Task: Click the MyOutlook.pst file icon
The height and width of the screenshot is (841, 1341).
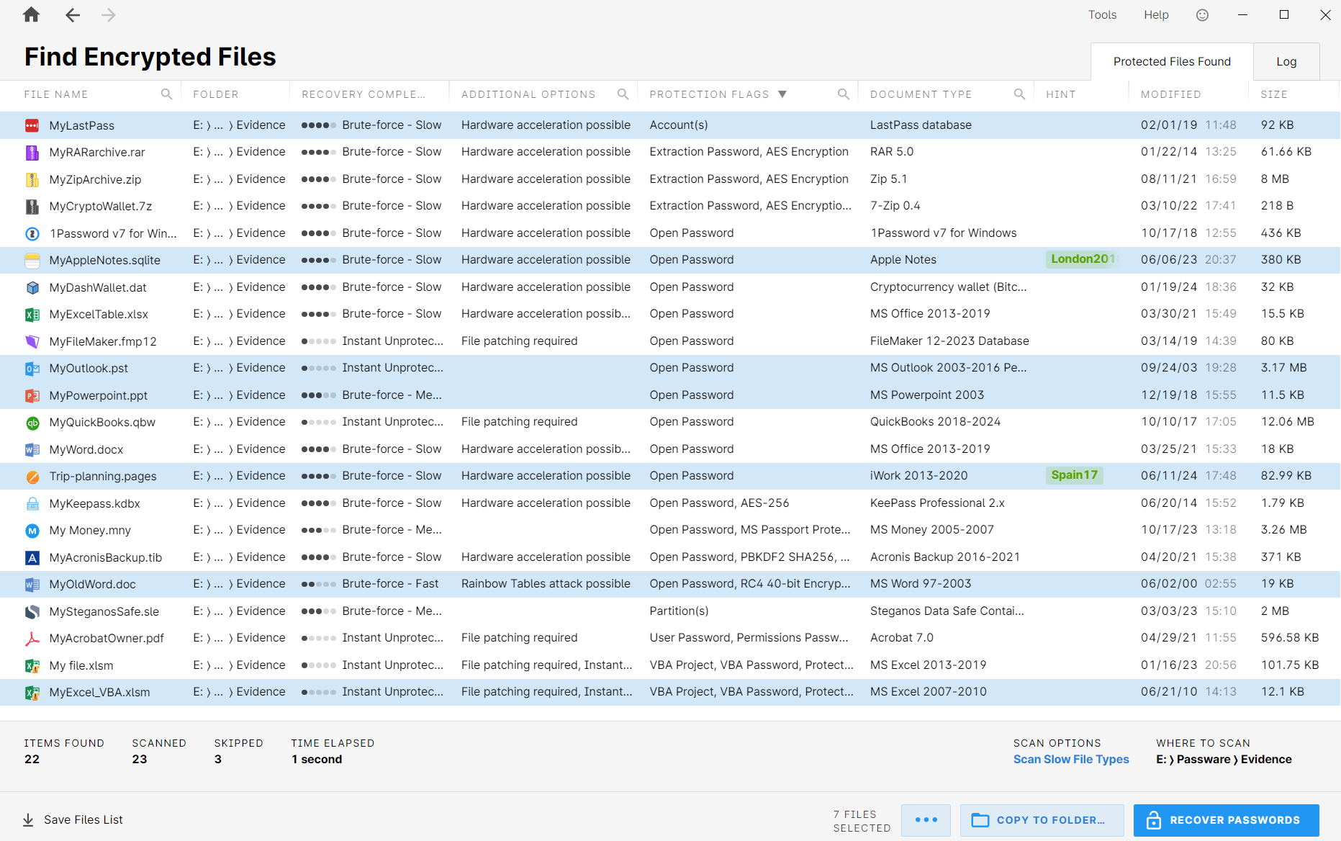Action: tap(32, 369)
